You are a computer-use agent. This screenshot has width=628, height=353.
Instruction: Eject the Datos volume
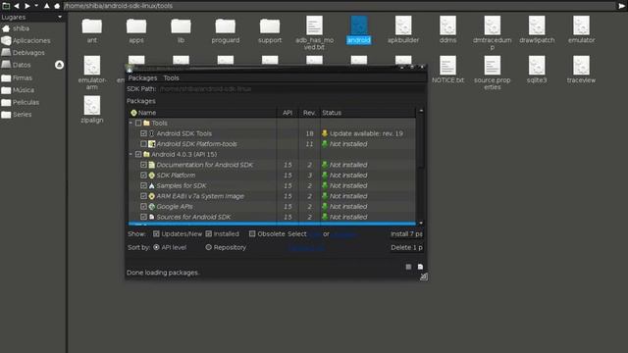(59, 65)
